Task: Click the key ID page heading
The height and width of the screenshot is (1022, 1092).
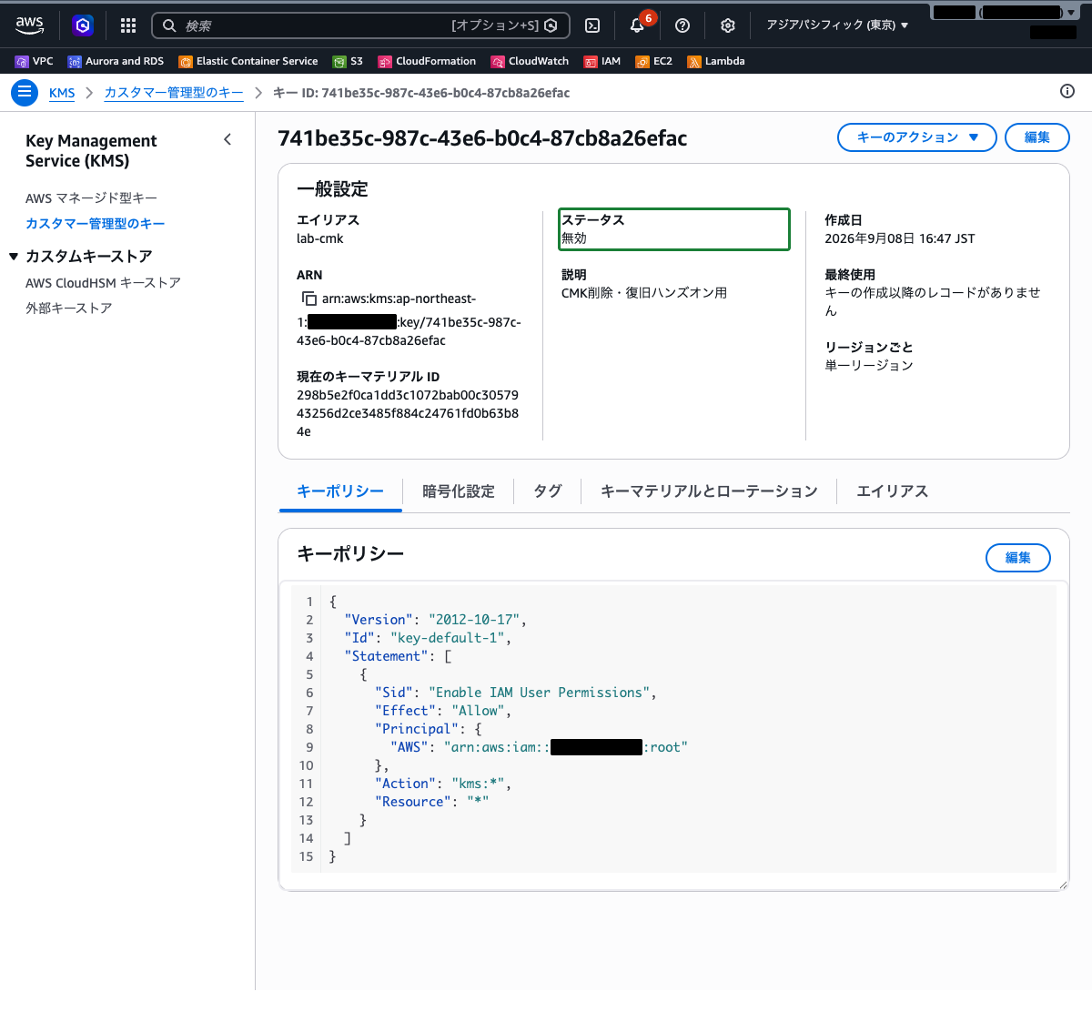Action: click(482, 138)
